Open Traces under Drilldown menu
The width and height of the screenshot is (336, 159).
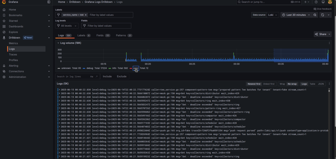pyautogui.click(x=13, y=54)
